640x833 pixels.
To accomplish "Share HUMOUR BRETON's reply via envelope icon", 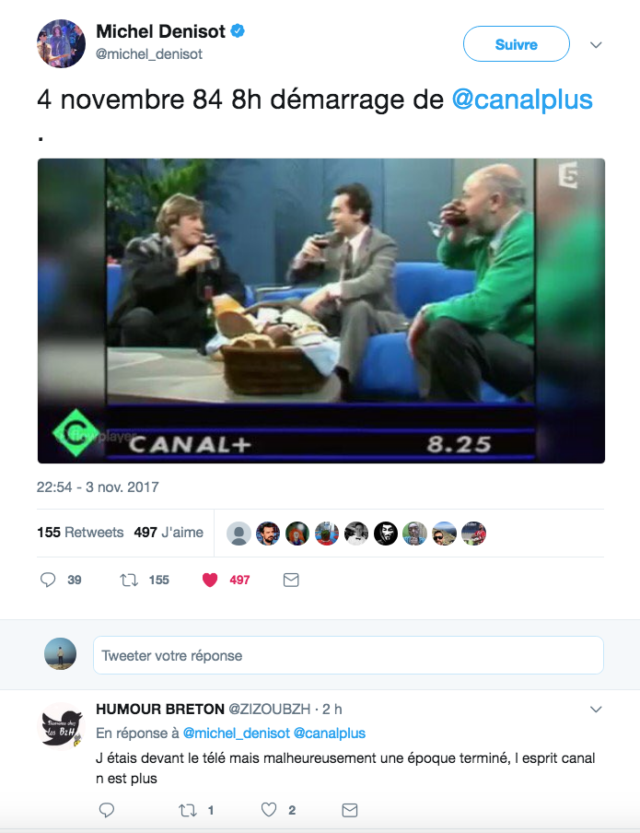I will [x=350, y=810].
